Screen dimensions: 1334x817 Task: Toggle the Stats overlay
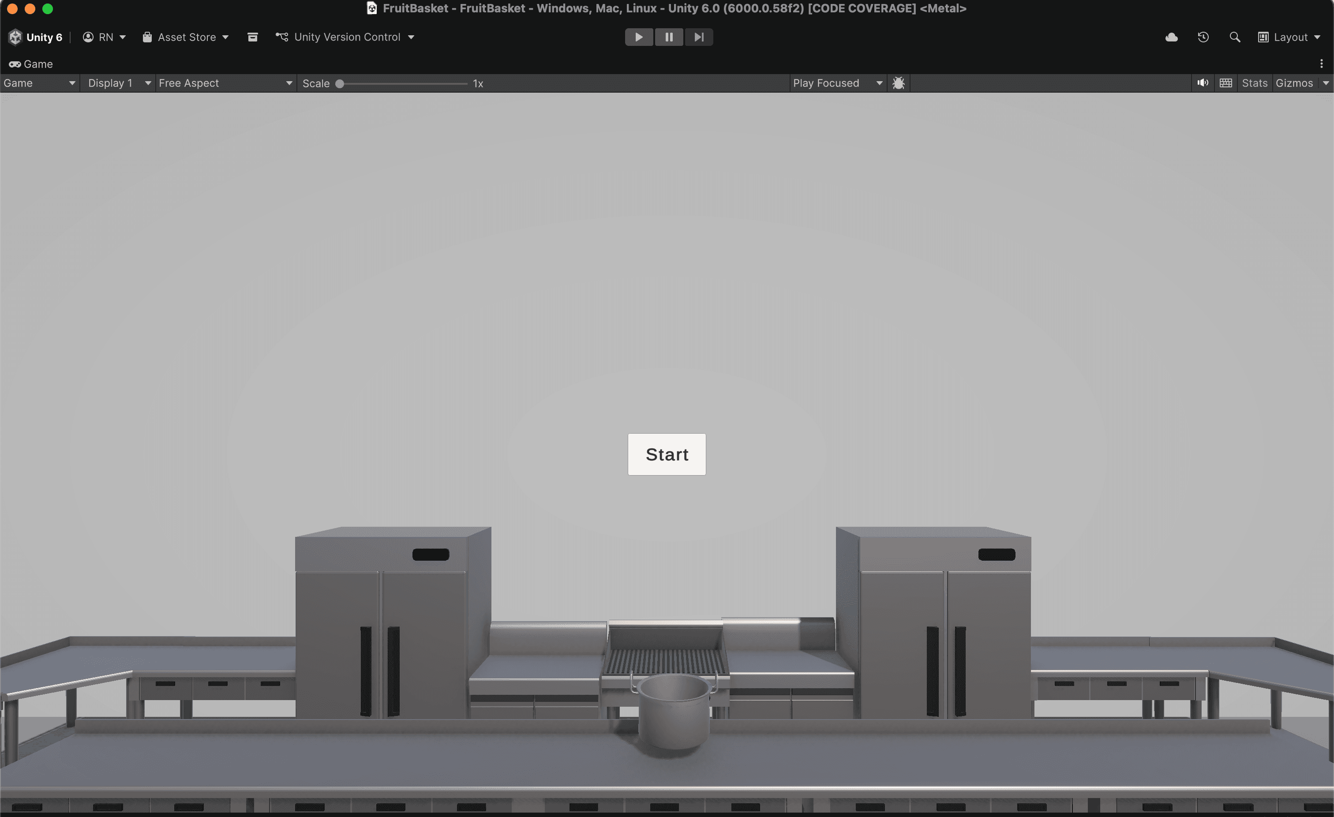(1254, 83)
